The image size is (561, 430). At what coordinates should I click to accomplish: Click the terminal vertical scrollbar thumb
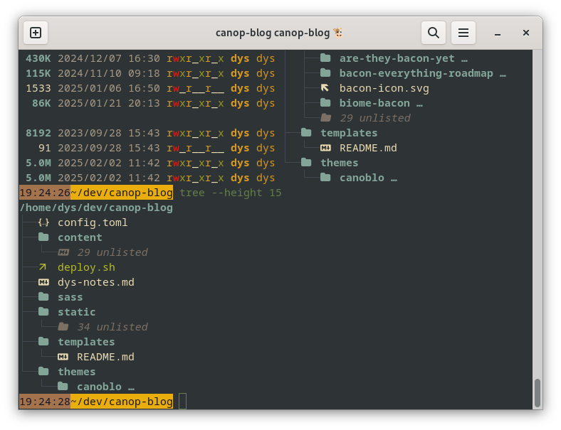(537, 393)
